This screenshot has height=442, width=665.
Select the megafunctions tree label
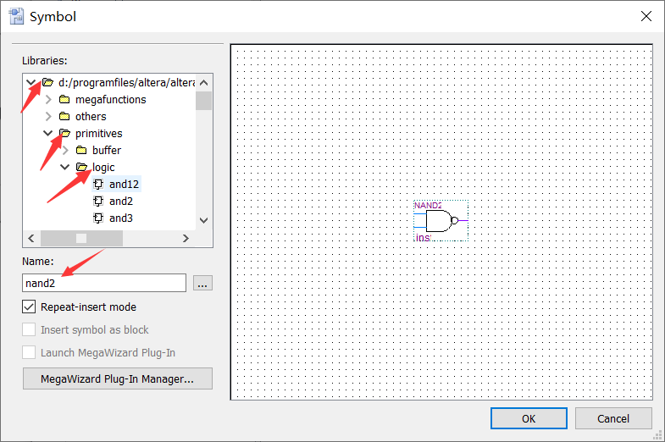click(x=111, y=99)
